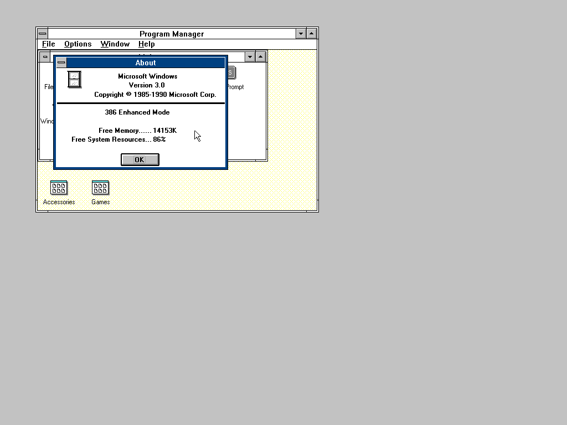Click the Microsoft Windows heading text
This screenshot has height=425, width=567.
(x=147, y=76)
